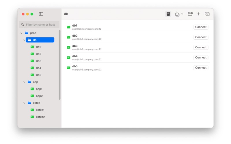The height and width of the screenshot is (144, 231).
Task: Click the Connect button for db2
Action: click(201, 37)
